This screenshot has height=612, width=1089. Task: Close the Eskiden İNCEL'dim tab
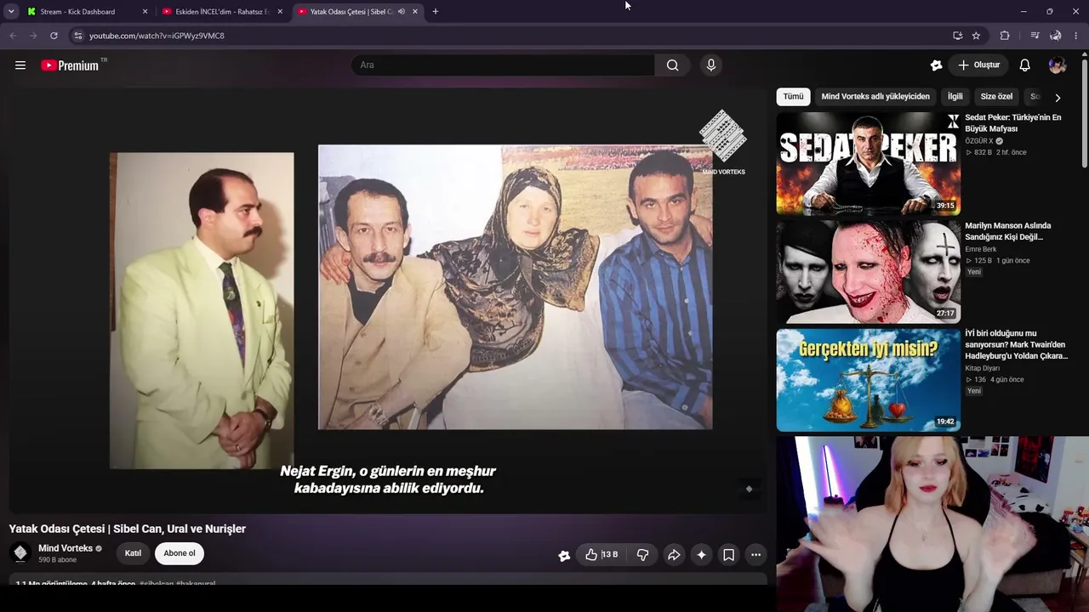tap(280, 12)
